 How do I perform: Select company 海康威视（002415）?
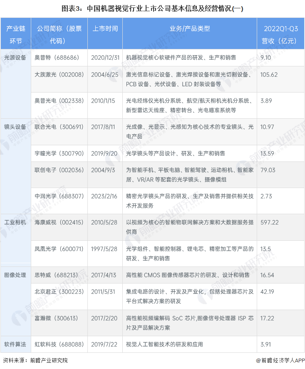59,222
